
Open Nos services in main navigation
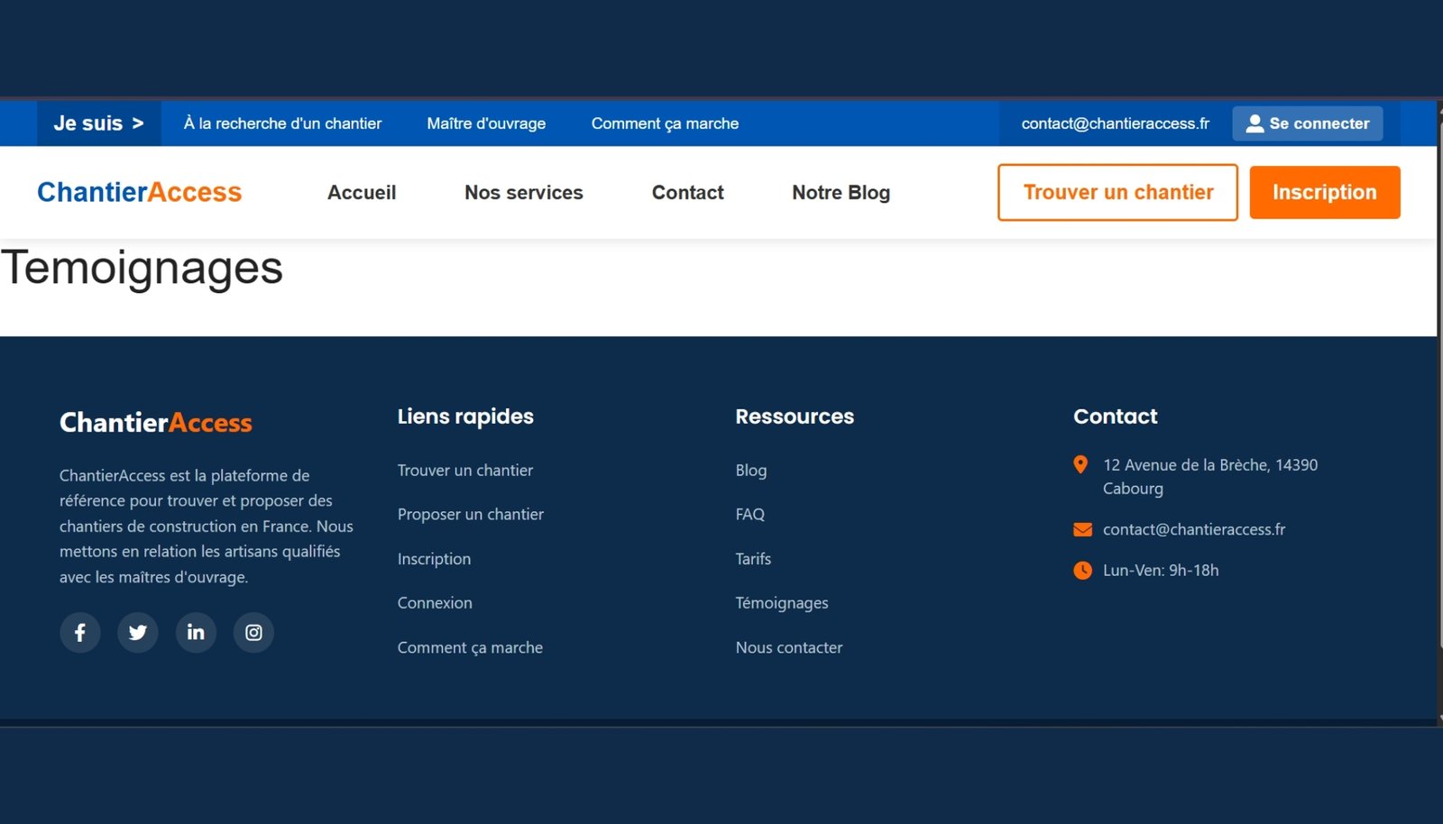[524, 193]
